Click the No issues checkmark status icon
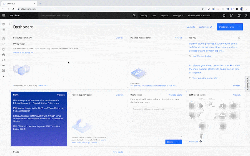This screenshot has height=156, width=250. click(201, 141)
